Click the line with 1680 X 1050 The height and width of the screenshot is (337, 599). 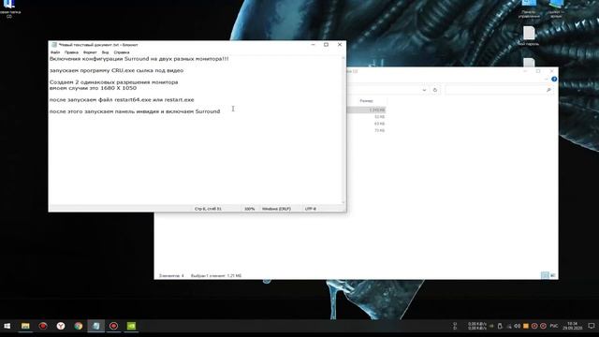(93, 88)
